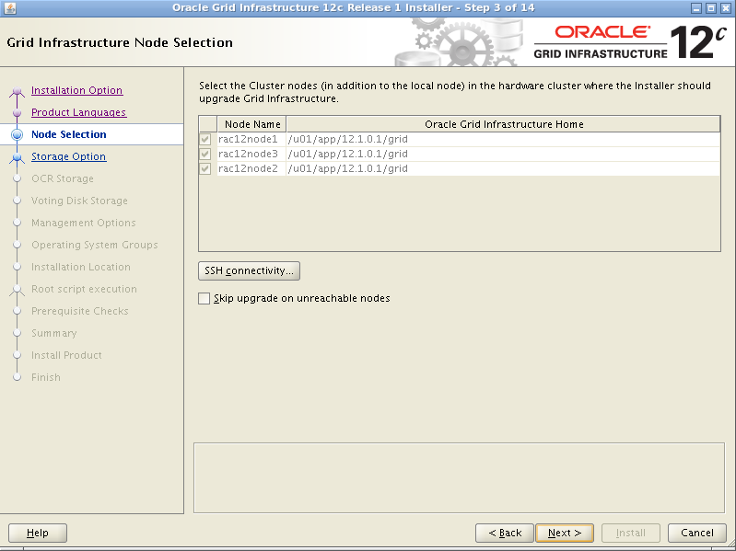This screenshot has height=551, width=736.
Task: Click the Node Name column header
Action: point(252,124)
